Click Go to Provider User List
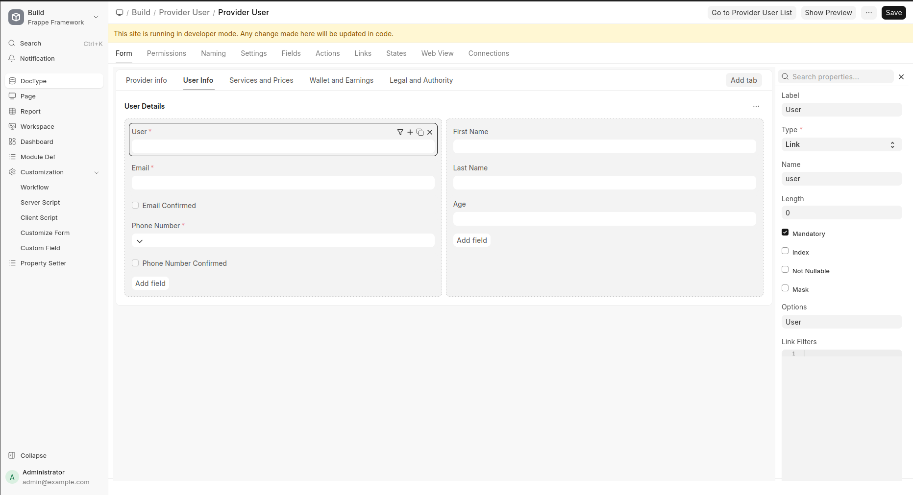The width and height of the screenshot is (913, 495). click(751, 13)
